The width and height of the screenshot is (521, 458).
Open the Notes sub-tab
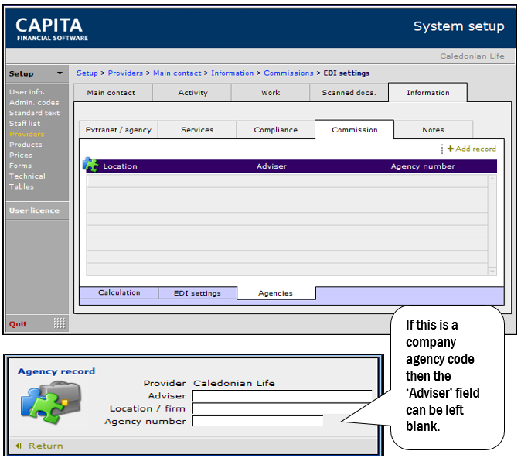point(433,130)
